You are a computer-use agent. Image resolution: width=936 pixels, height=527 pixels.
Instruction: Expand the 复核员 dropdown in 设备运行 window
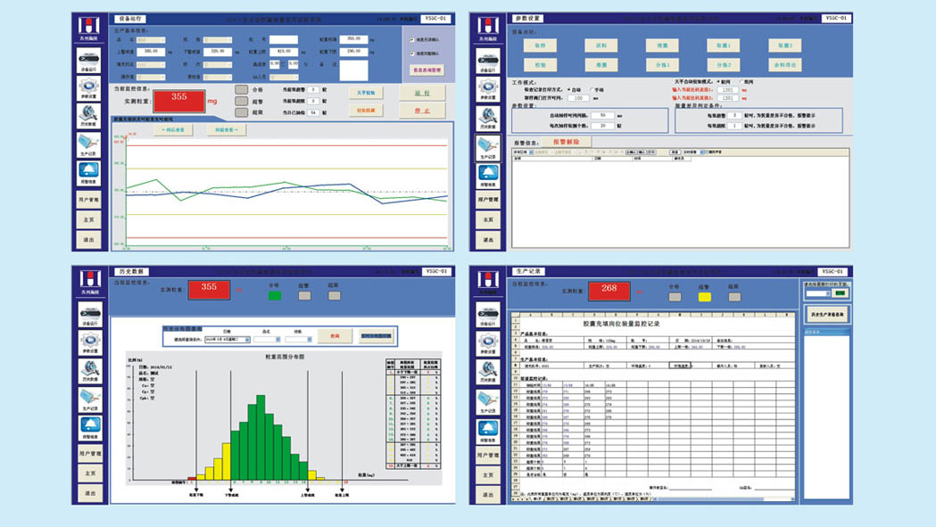point(218,77)
